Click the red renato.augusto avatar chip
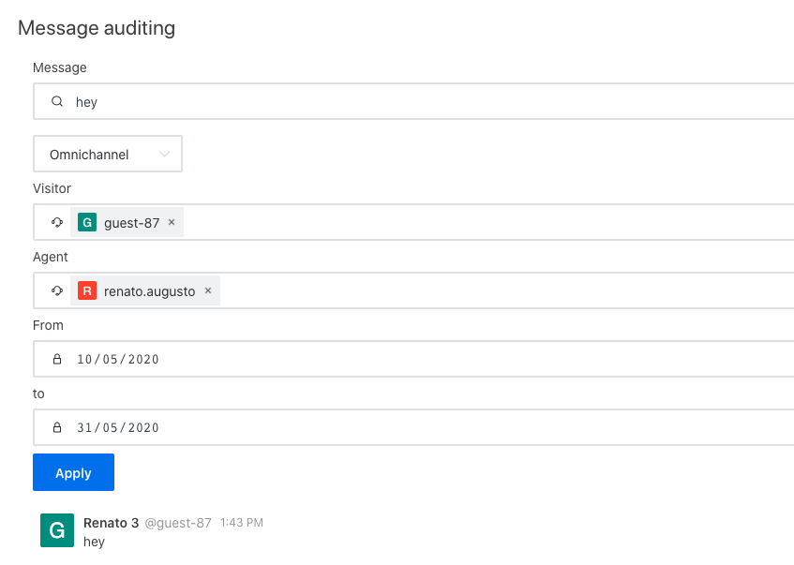Image resolution: width=794 pixels, height=565 pixels. point(86,290)
